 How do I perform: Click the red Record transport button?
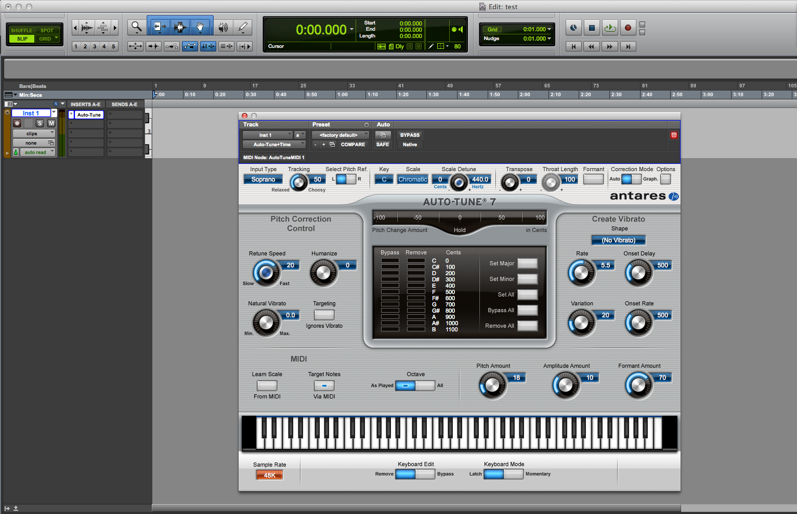(x=628, y=28)
